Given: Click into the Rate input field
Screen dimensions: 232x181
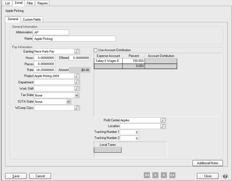Looking at the screenshot, I should pyautogui.click(x=44, y=70).
